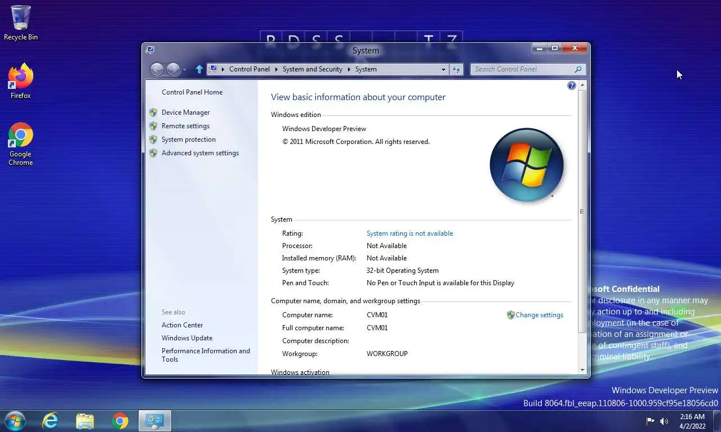Image resolution: width=721 pixels, height=432 pixels.
Task: Expand chevron before Control Panel breadcrumb
Action: 223,69
